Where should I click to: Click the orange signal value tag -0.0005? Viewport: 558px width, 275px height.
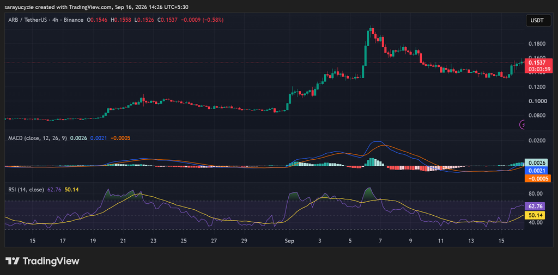pyautogui.click(x=538, y=178)
